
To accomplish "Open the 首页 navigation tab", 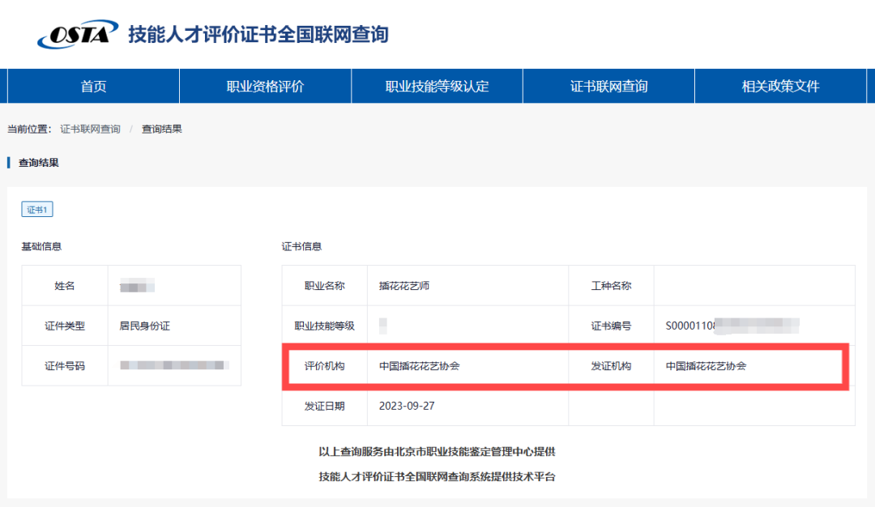I will [x=93, y=87].
